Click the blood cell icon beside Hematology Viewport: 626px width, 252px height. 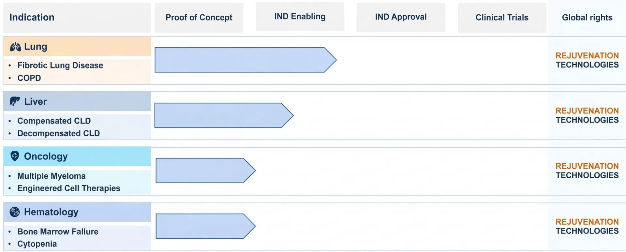pos(15,212)
